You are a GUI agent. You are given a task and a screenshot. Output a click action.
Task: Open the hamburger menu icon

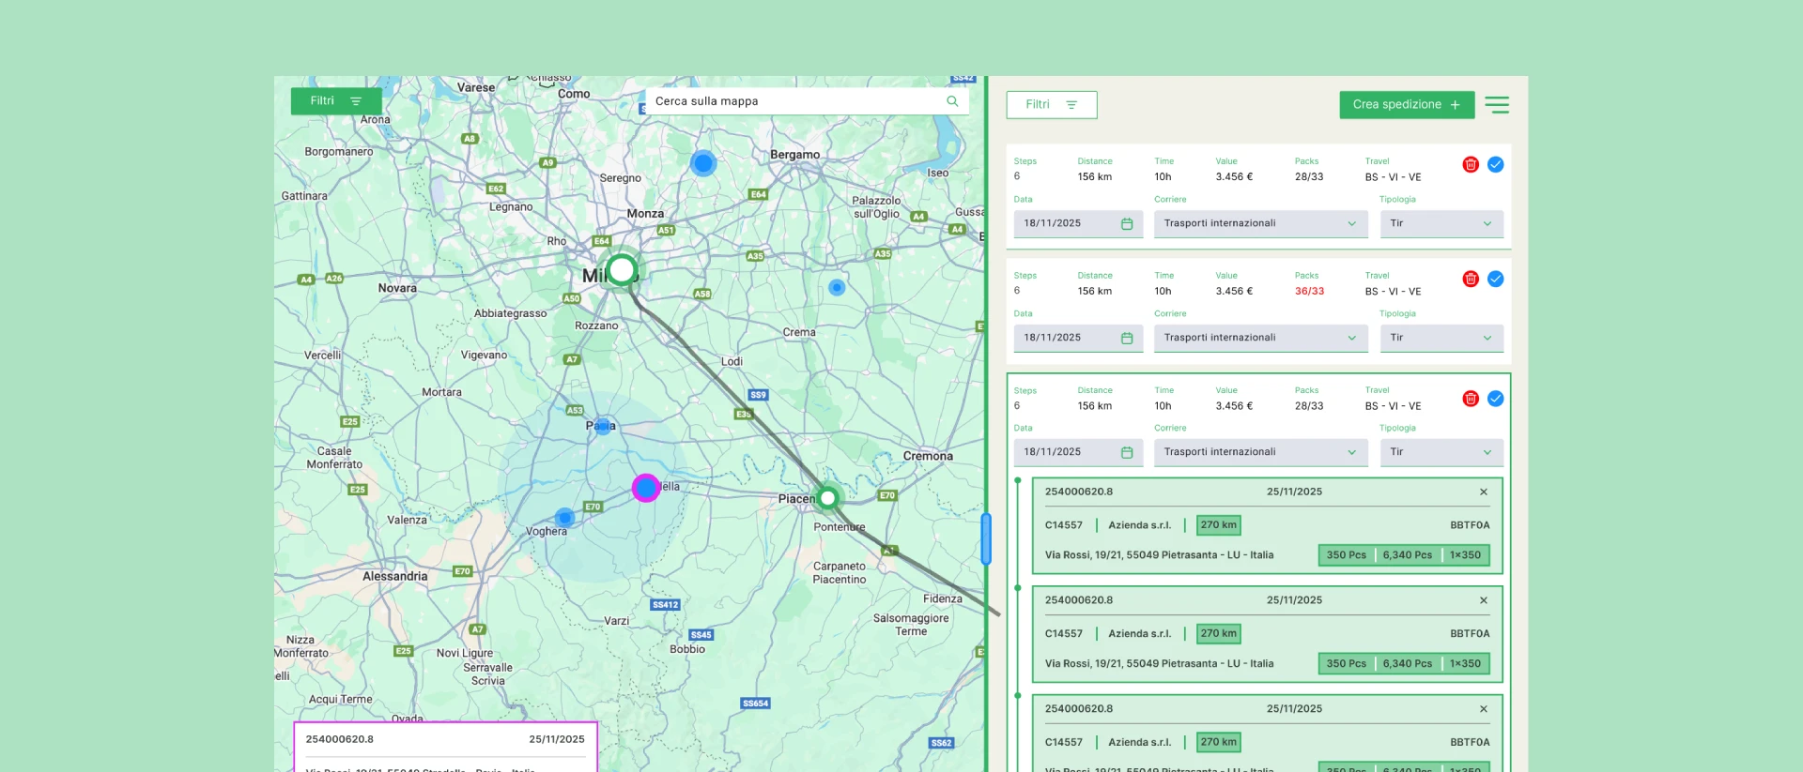[x=1497, y=105]
